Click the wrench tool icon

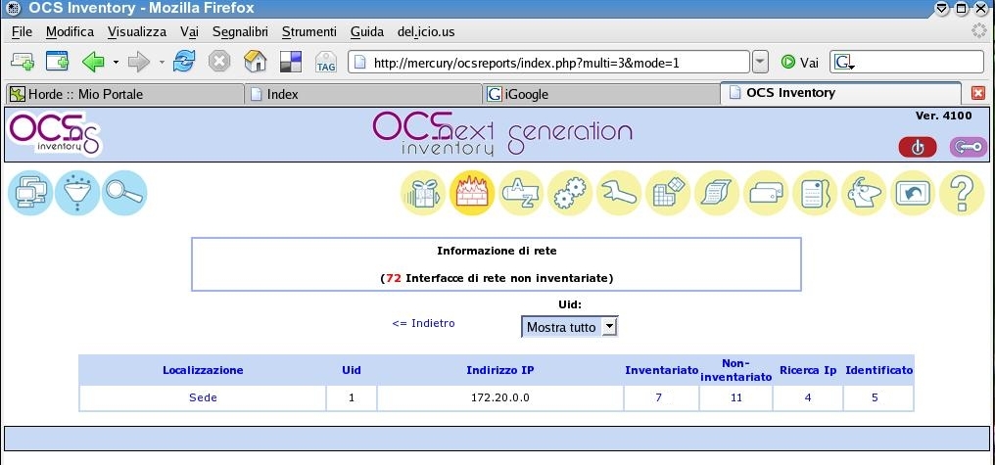(x=620, y=194)
